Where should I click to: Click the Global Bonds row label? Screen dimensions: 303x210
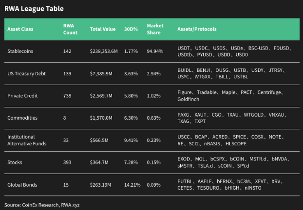pyautogui.click(x=21, y=185)
